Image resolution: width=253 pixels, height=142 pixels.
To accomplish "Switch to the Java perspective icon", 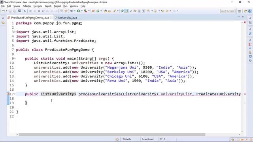I will pyautogui.click(x=249, y=11).
